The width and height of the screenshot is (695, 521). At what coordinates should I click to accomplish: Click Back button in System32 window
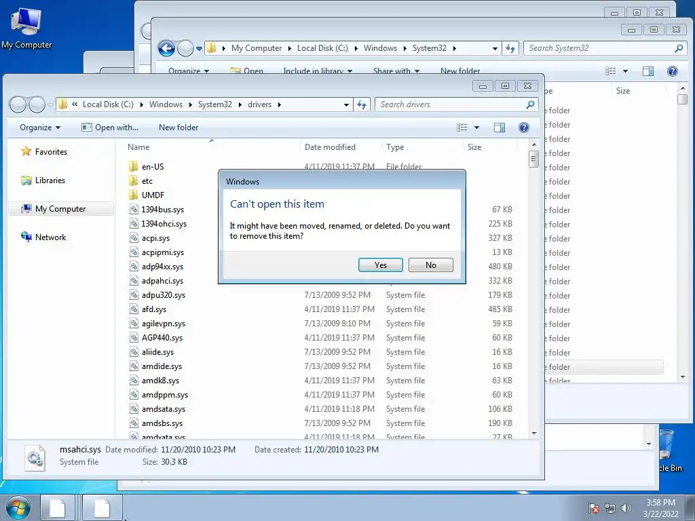coord(167,48)
